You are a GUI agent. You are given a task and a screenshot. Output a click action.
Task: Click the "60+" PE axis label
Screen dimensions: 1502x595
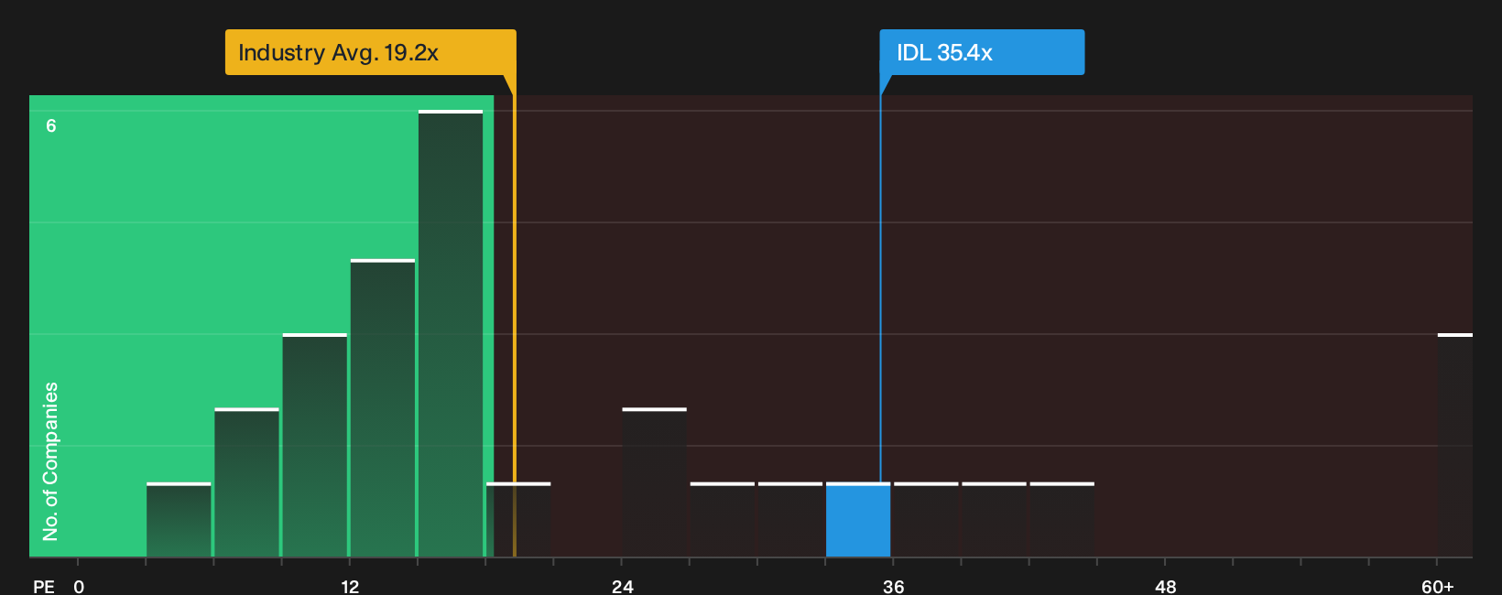tap(1437, 586)
